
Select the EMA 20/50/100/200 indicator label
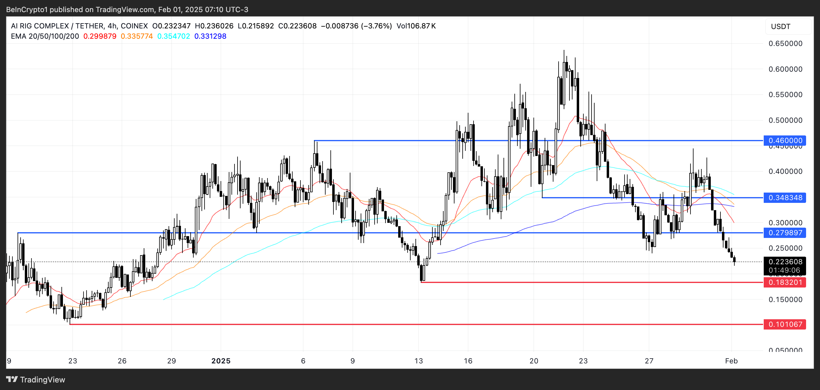[x=45, y=36]
